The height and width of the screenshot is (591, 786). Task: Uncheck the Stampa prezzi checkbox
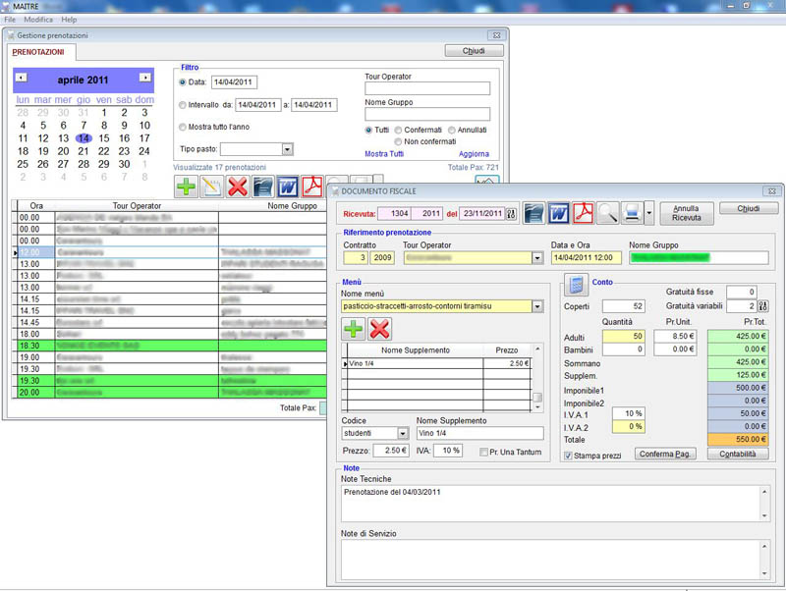tap(569, 456)
